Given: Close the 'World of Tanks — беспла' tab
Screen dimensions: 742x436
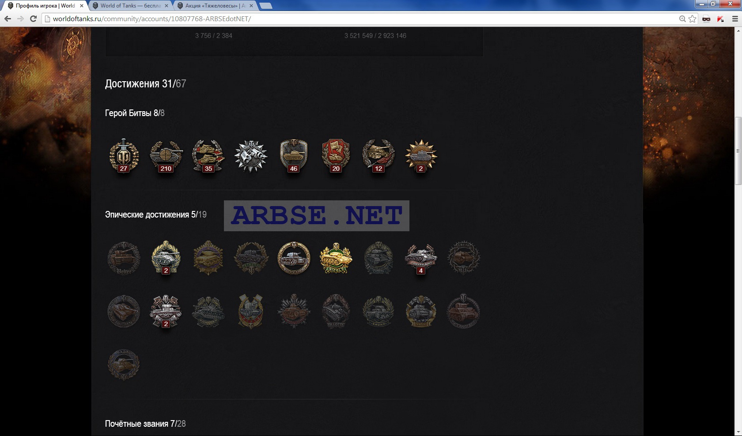Looking at the screenshot, I should click(167, 6).
